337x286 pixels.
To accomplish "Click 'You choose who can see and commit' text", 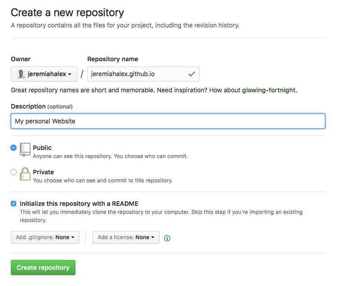I will tap(103, 181).
